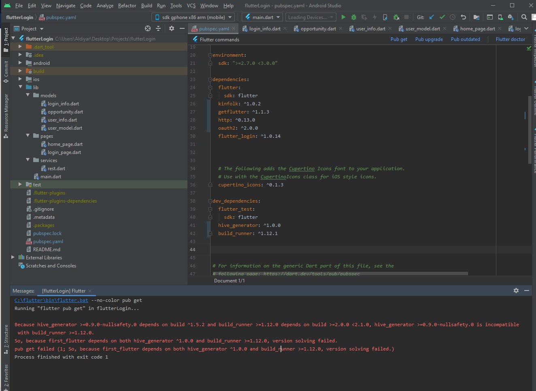This screenshot has width=536, height=391.
Task: Show Git history clock icon
Action: [x=453, y=17]
